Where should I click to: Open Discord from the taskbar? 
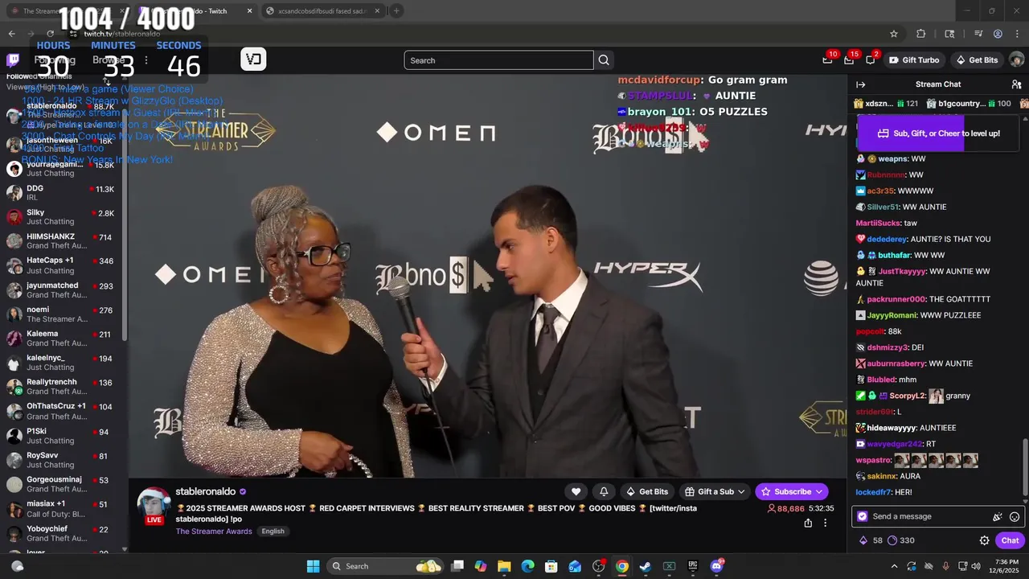point(716,566)
